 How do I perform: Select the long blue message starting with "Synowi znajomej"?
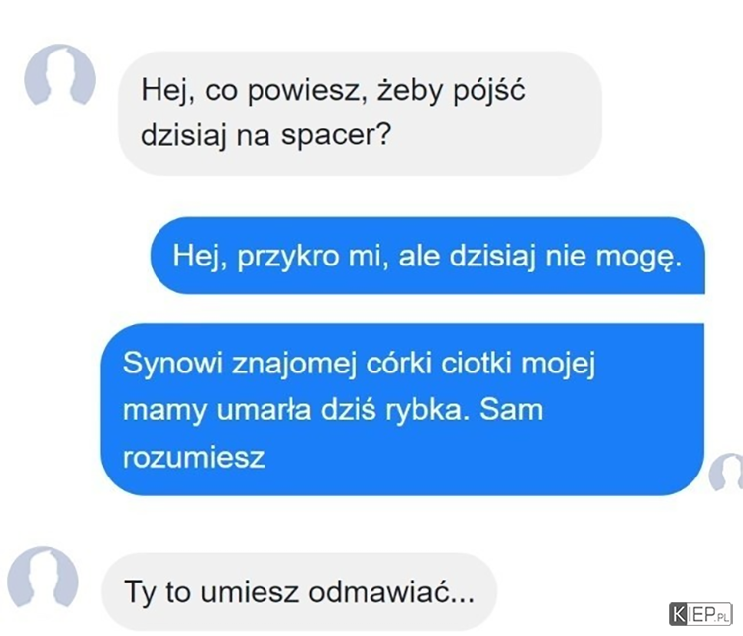tap(402, 410)
